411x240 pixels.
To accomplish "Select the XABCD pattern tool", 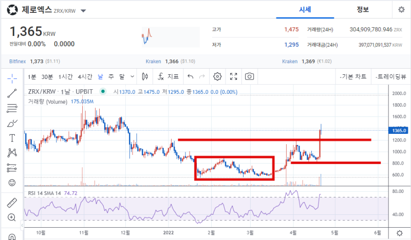I will tap(12, 153).
